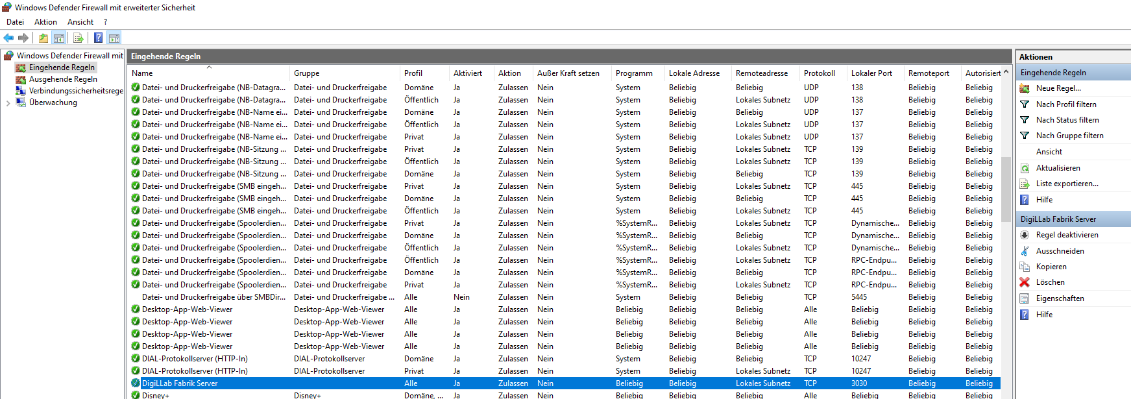This screenshot has height=399, width=1131.
Task: Click the scroll-up arrow of rules list
Action: [1006, 72]
